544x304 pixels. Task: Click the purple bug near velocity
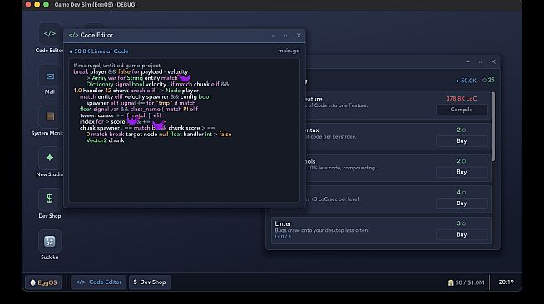coord(184,77)
